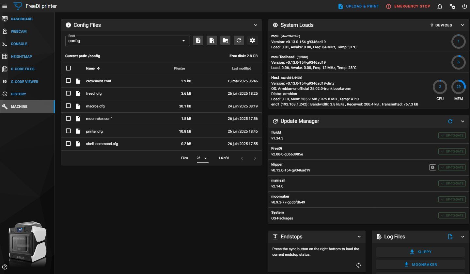This screenshot has height=274, width=470.
Task: Collapse the Endstops panel
Action: [359, 237]
